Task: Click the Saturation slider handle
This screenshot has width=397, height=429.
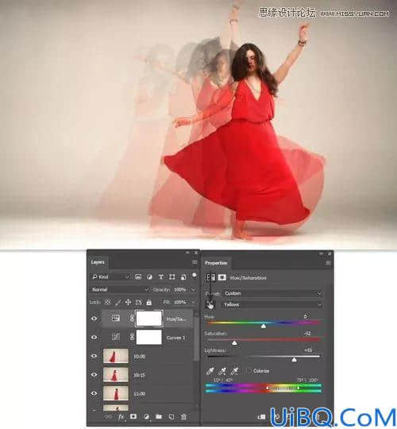Action: point(234,343)
